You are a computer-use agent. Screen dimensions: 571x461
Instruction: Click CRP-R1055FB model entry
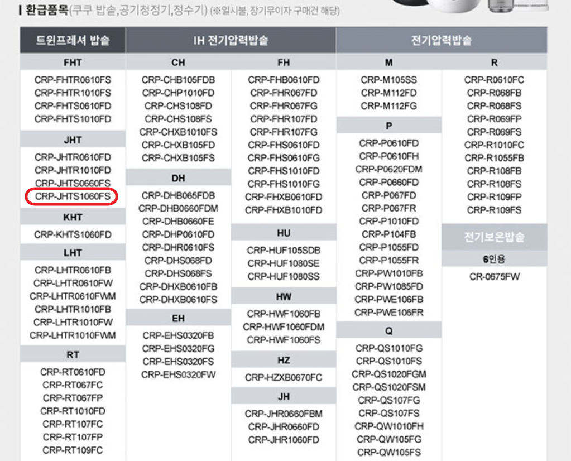[x=494, y=159]
